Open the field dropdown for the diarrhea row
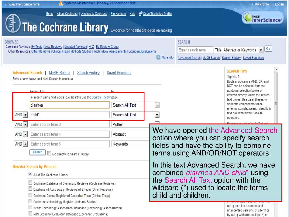Viewport: 289px width, 217px height. pyautogui.click(x=157, y=105)
